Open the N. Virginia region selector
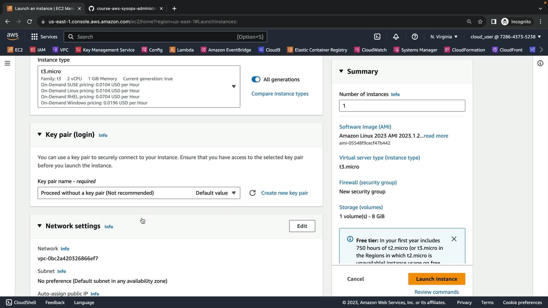Viewport: 548px width, 308px height. coord(444,37)
